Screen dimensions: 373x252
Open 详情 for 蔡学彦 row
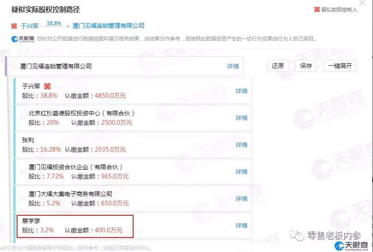(x=242, y=225)
